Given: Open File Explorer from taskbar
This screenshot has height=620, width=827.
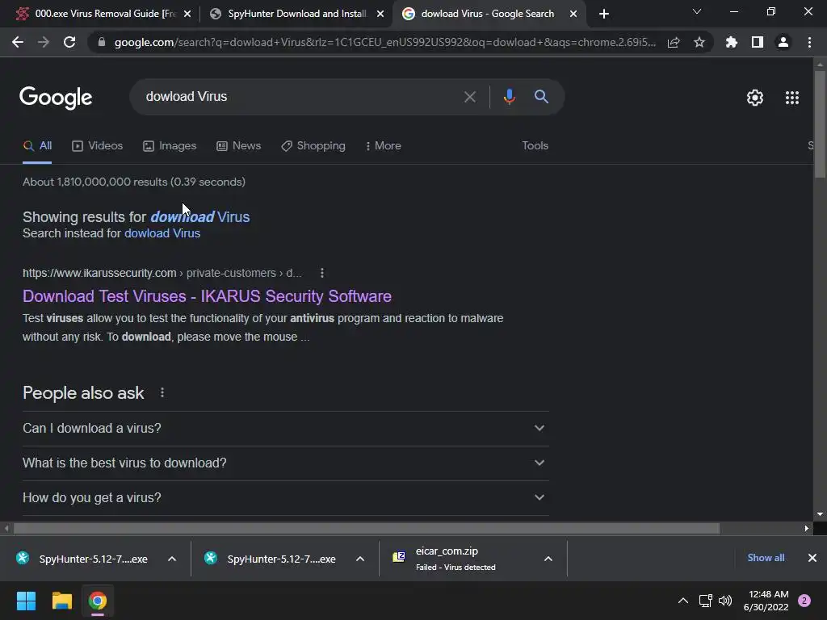Looking at the screenshot, I should point(61,601).
